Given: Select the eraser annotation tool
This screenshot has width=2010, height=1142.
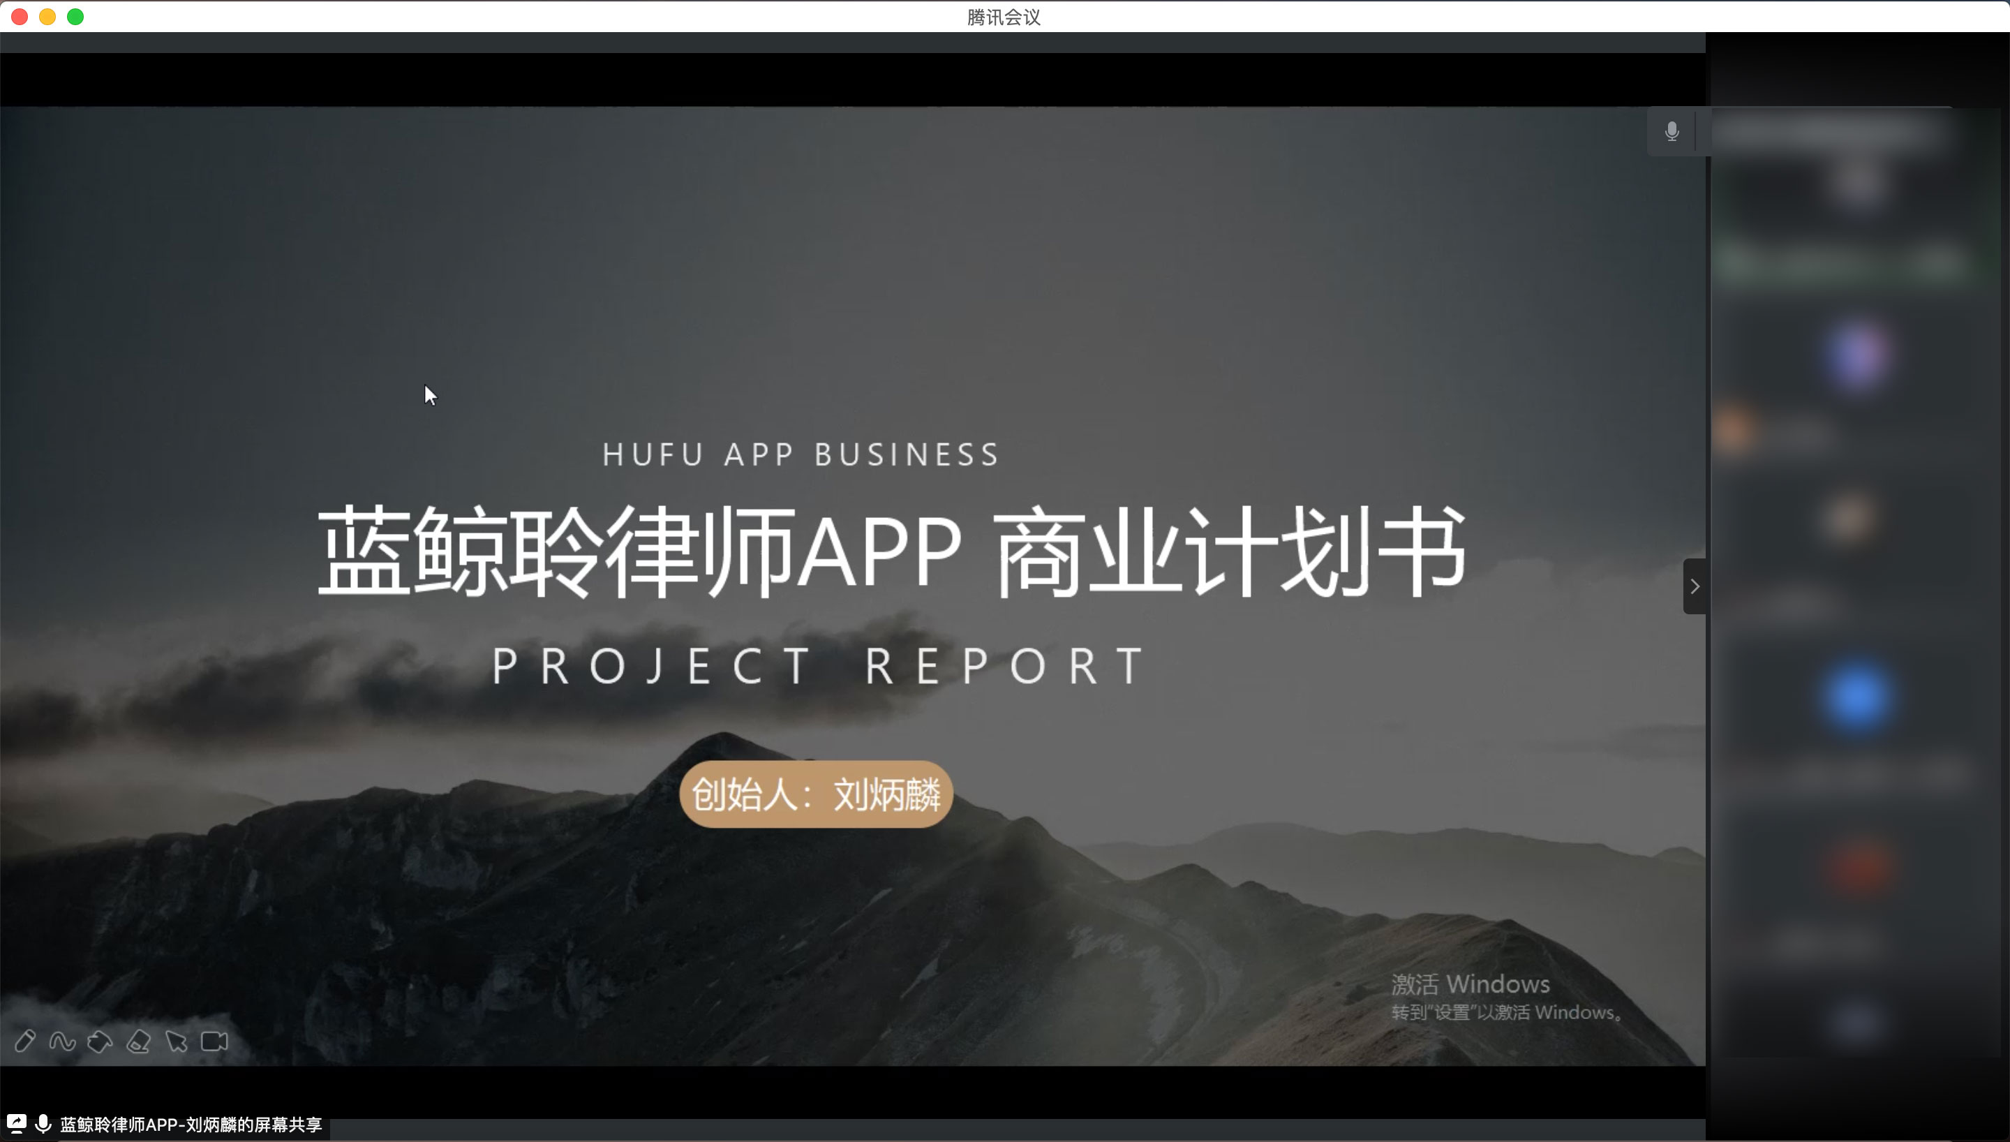Looking at the screenshot, I should 139,1041.
